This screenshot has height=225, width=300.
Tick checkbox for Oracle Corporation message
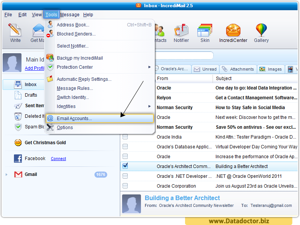pyautogui.click(x=125, y=185)
